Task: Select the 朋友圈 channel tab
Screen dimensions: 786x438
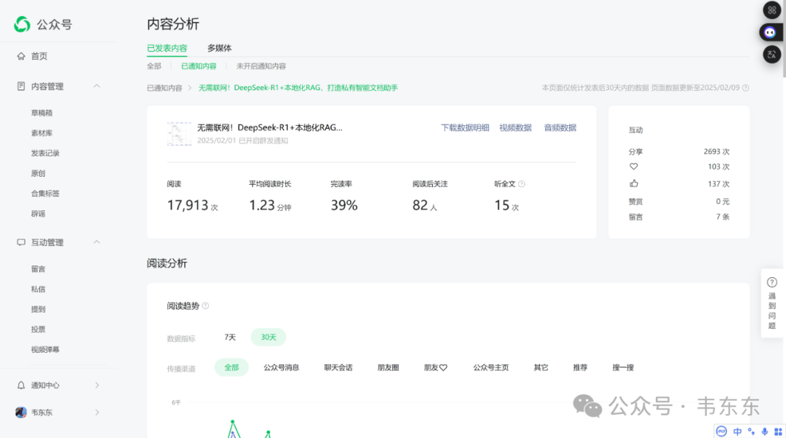Action: point(390,367)
